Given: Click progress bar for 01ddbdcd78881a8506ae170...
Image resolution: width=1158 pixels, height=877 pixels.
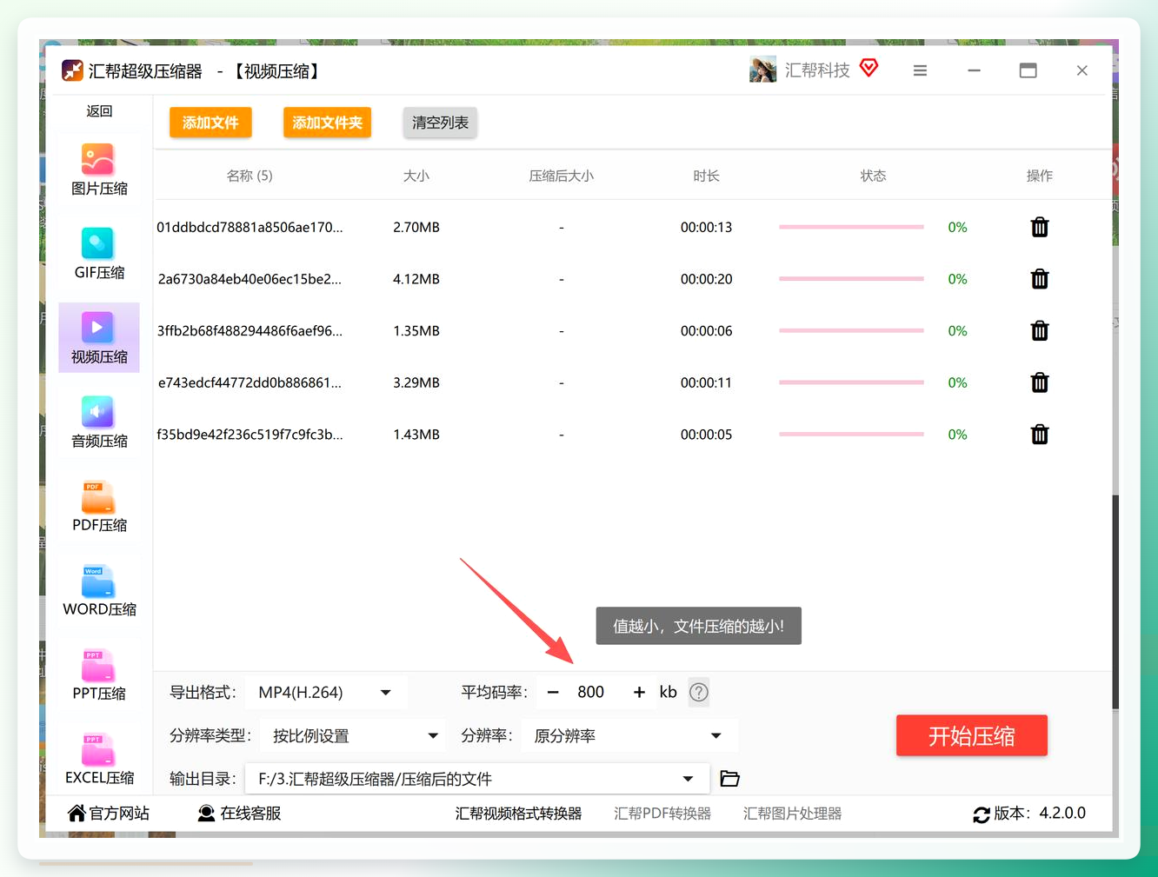Looking at the screenshot, I should (852, 228).
